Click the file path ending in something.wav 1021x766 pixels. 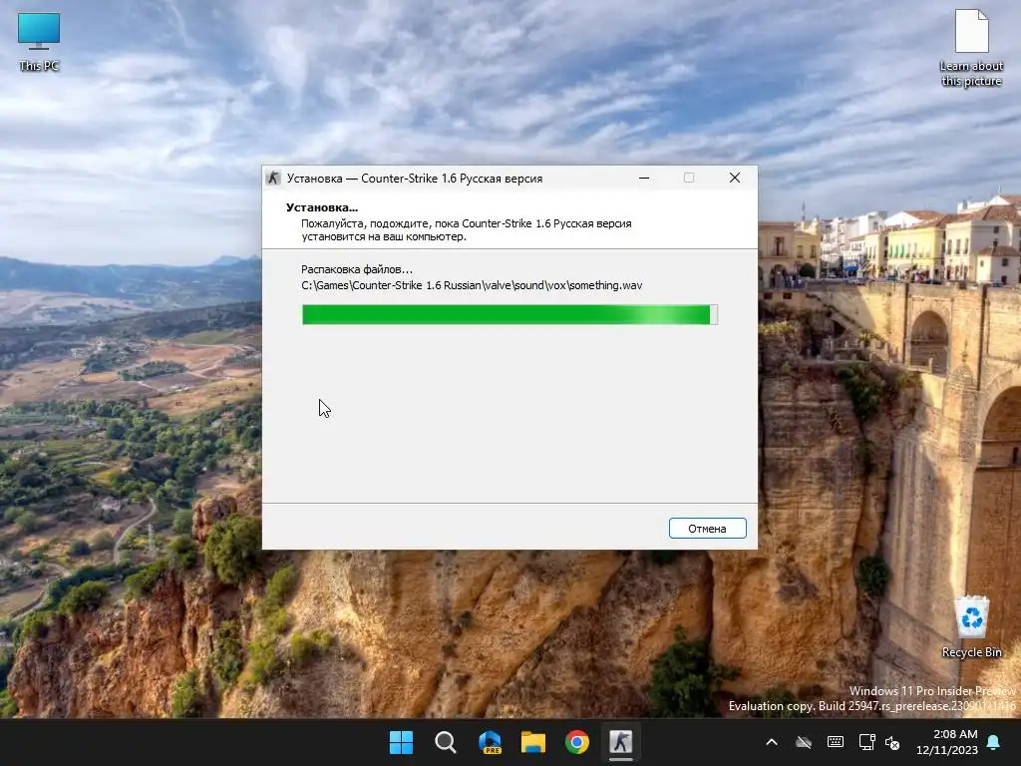click(x=472, y=285)
